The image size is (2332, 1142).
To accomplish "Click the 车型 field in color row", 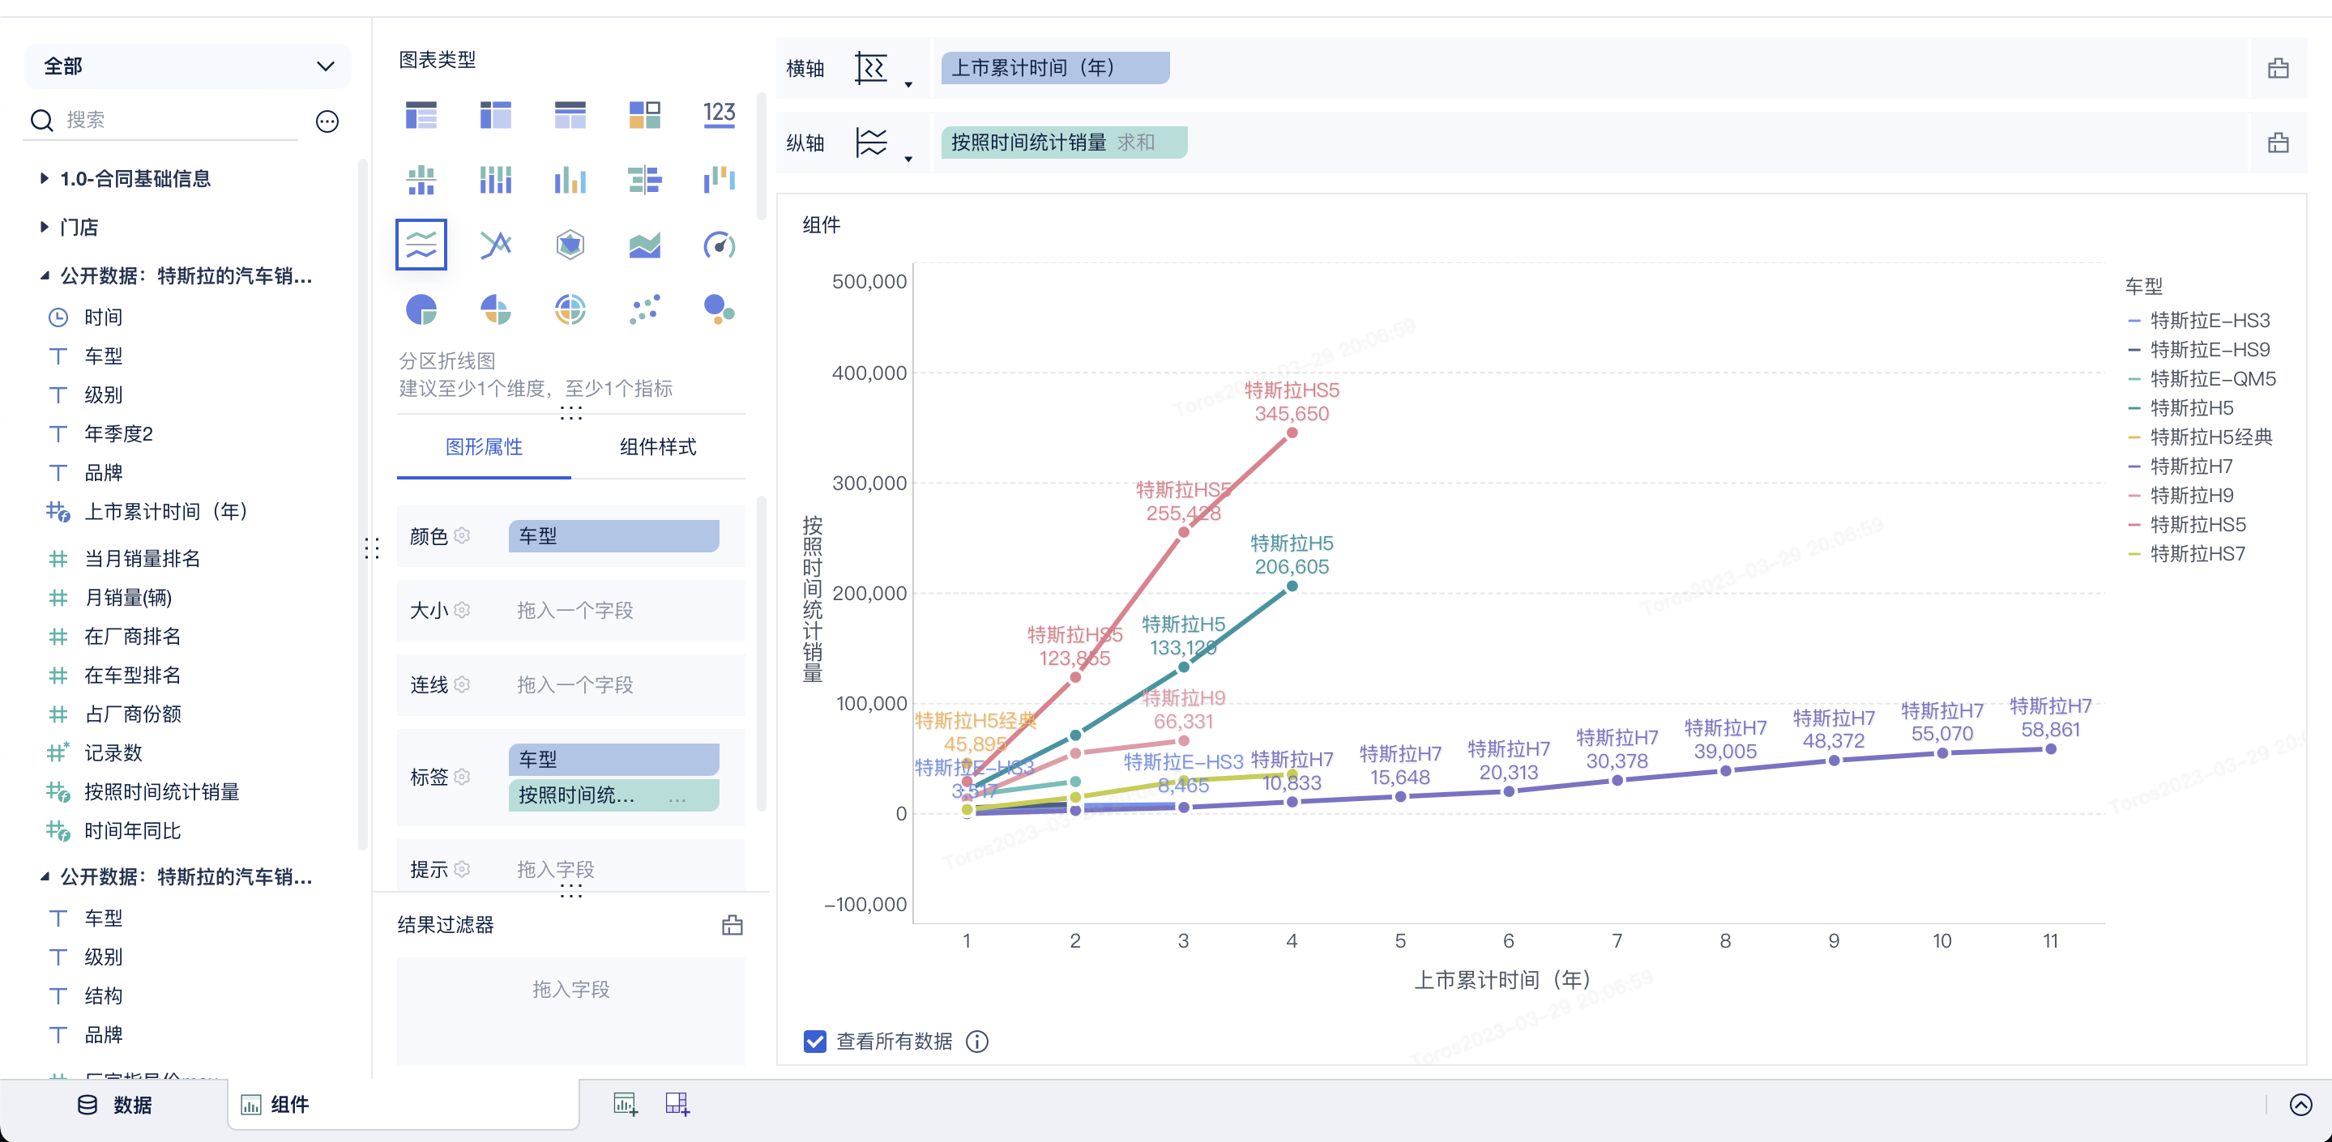I will 613,535.
